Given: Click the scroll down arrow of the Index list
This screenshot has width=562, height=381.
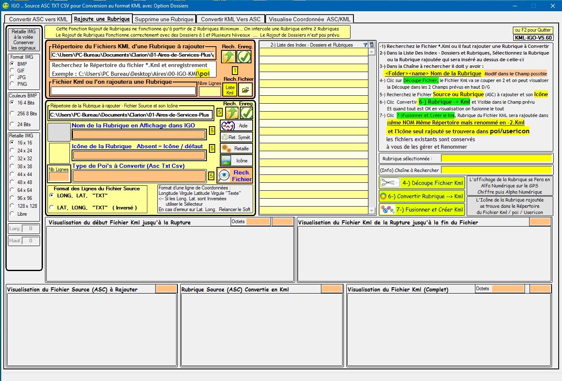Looking at the screenshot, I should coord(372,211).
